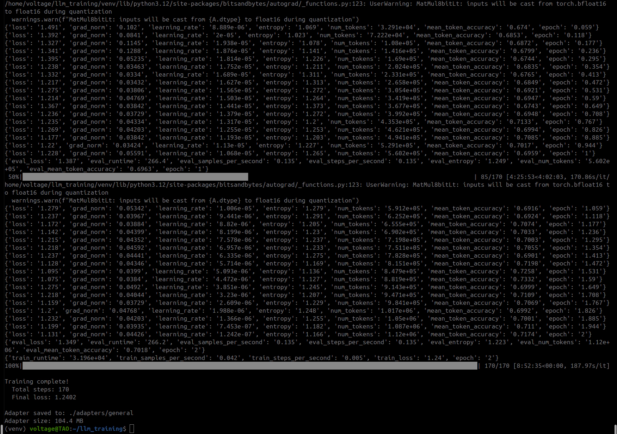Image resolution: width=617 pixels, height=434 pixels.
Task: Click the 85/170 step counter
Action: pos(492,177)
